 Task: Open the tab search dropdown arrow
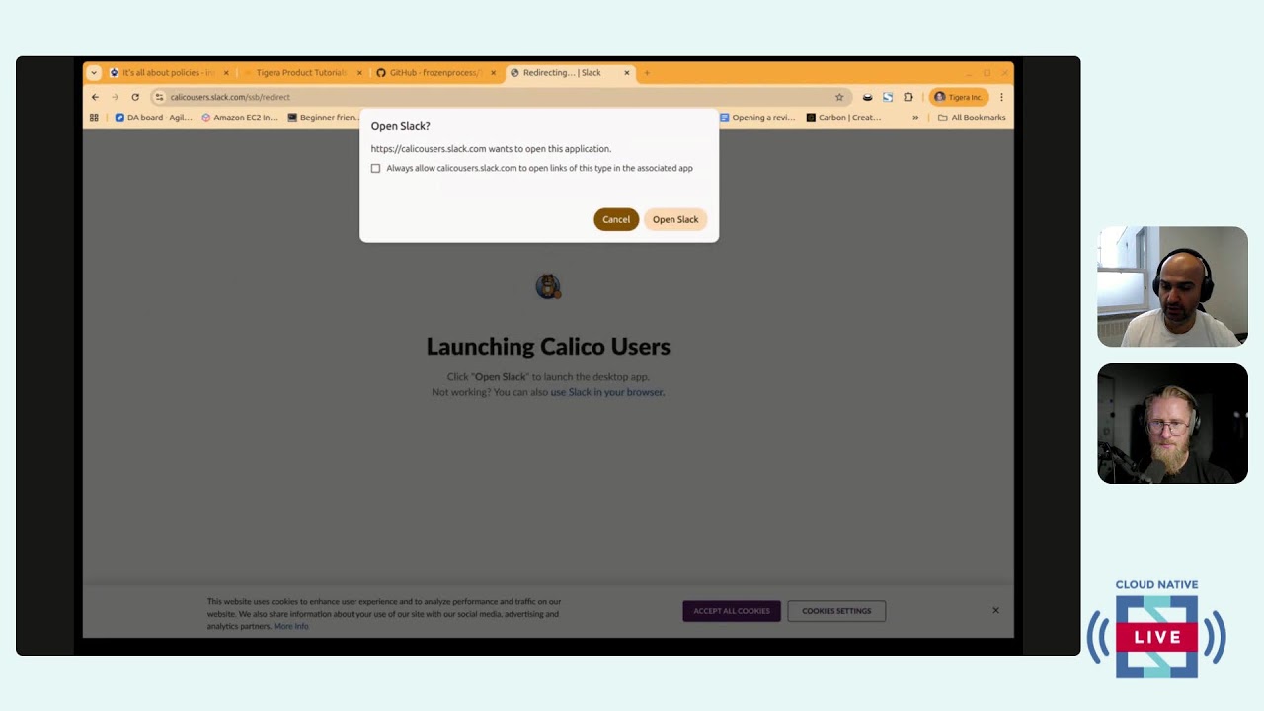coord(94,72)
